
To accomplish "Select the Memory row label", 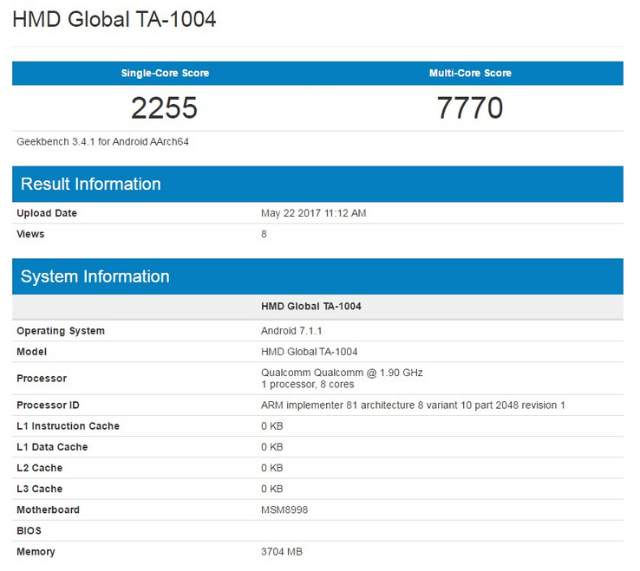I will 36,552.
